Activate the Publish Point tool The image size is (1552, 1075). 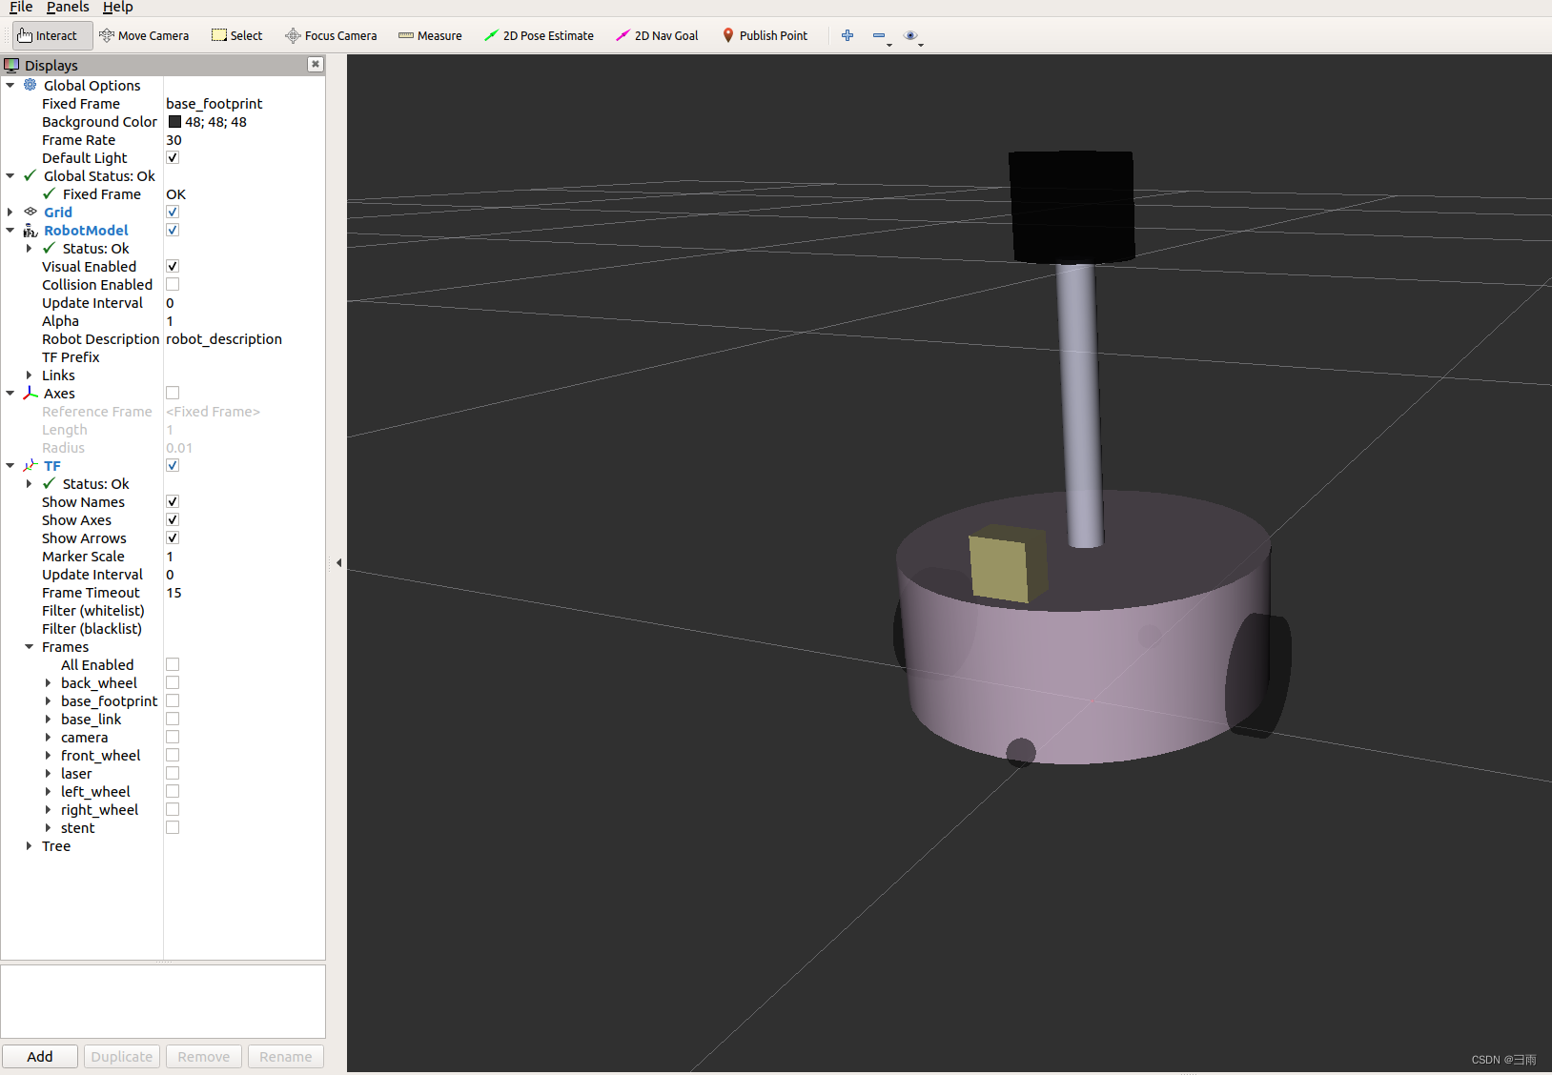[765, 36]
